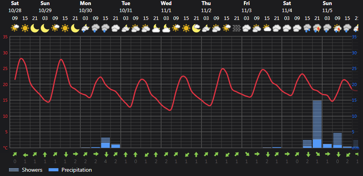Select the sun thunderstorm icon at Sunday 11/5 09:00

click(x=337, y=28)
